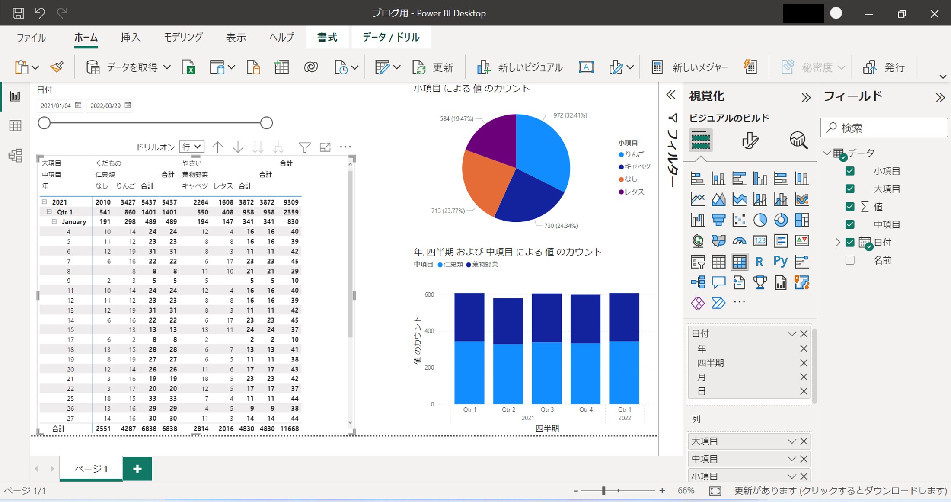The image size is (951, 502).
Task: Open the 中項目 column field dropdown
Action: [791, 459]
